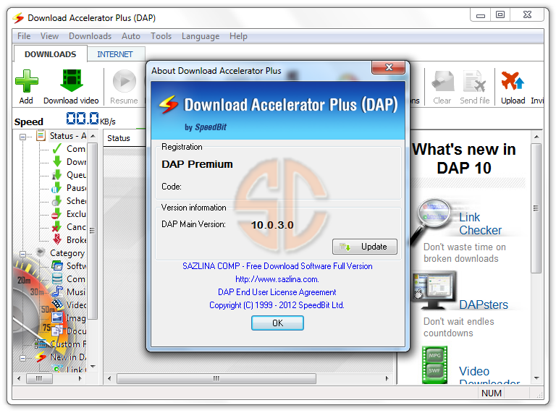Open the Help menu

[238, 36]
